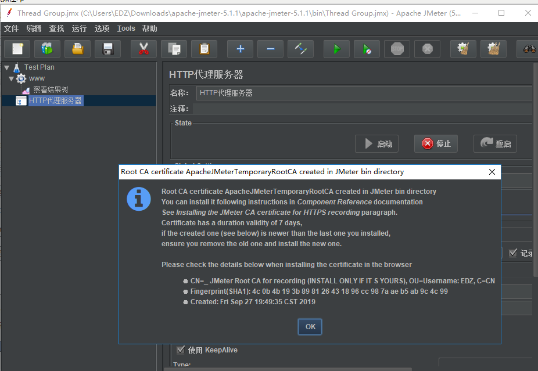538x371 pixels.
Task: Click the Clear All brooms icon
Action: coord(493,49)
